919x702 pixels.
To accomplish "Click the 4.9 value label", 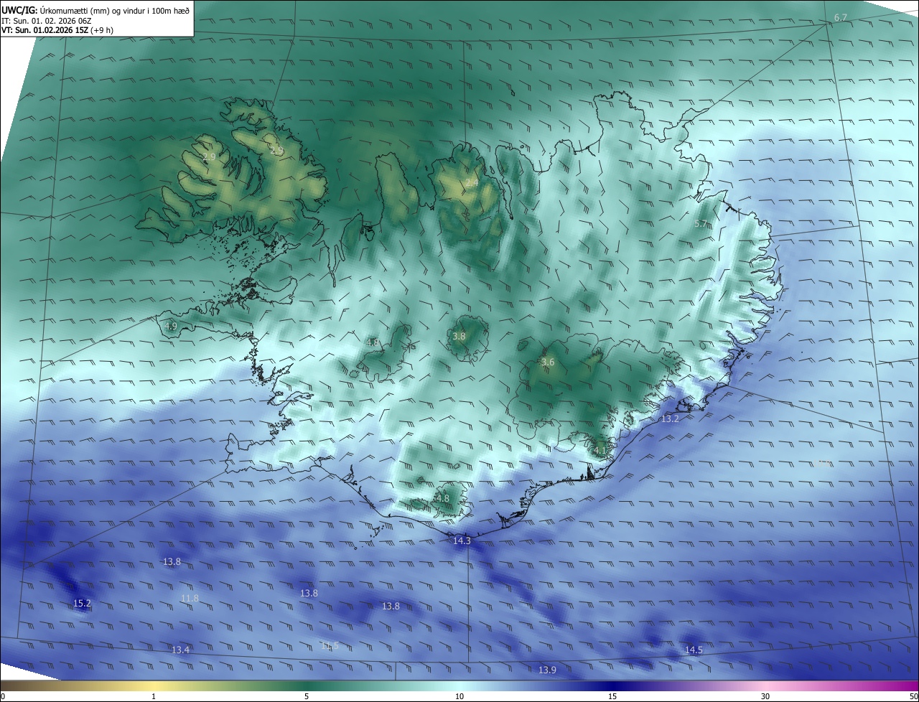I will (171, 327).
